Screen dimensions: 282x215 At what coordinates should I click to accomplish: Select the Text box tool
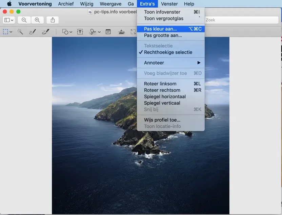(x=80, y=32)
